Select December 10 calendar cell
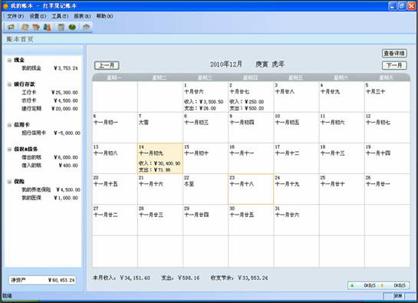 [x=296, y=127]
